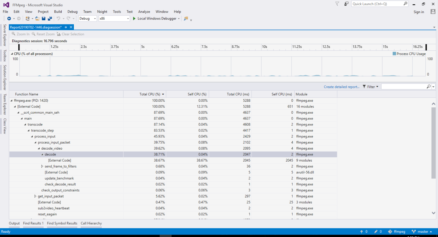The image size is (438, 237).
Task: Start debugging with the green play icon
Action: click(x=134, y=19)
